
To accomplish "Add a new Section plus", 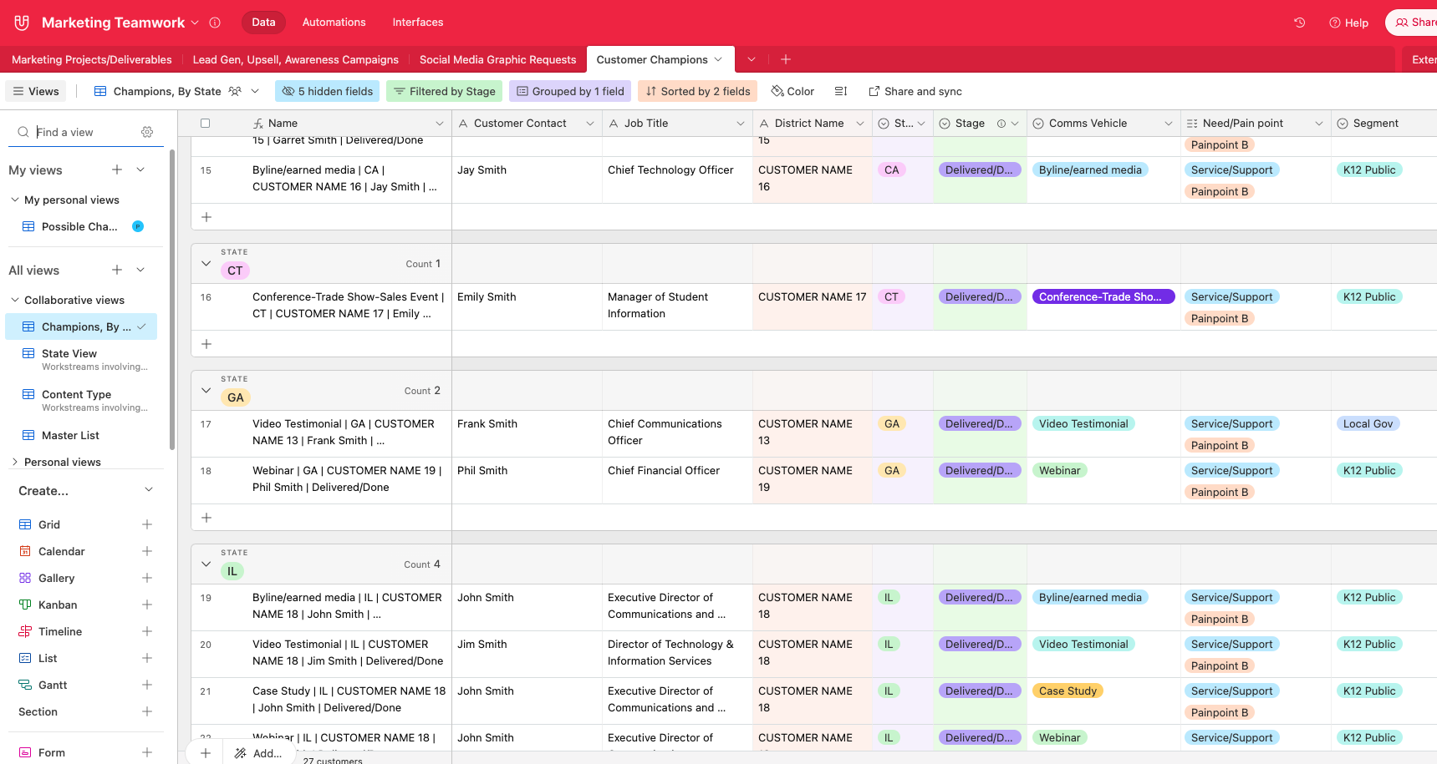I will (147, 711).
